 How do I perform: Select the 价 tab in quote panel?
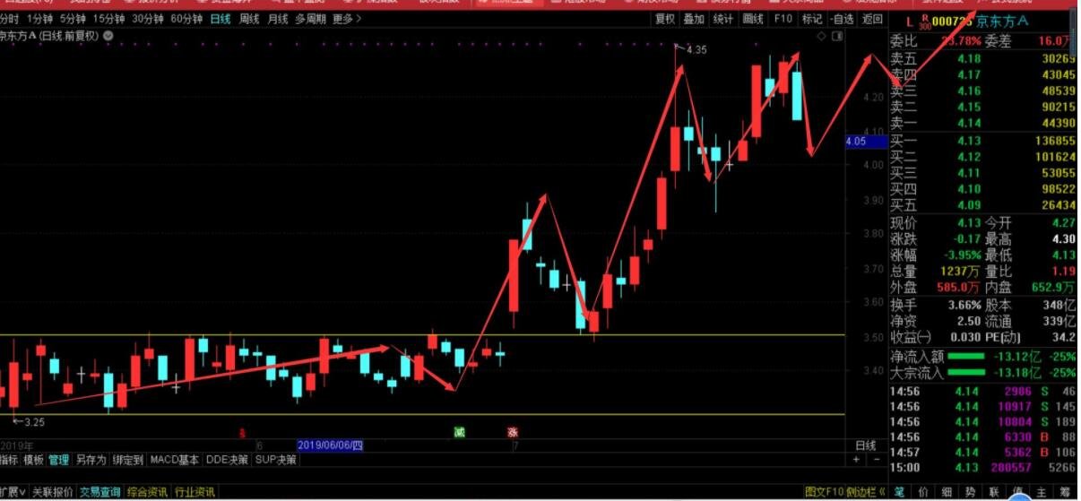(x=921, y=491)
